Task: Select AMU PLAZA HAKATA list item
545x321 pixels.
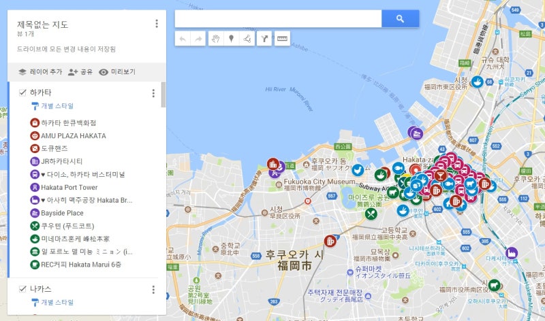Action: 74,136
